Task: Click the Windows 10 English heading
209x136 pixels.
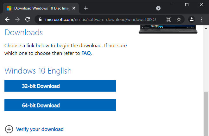Action: (x=38, y=71)
